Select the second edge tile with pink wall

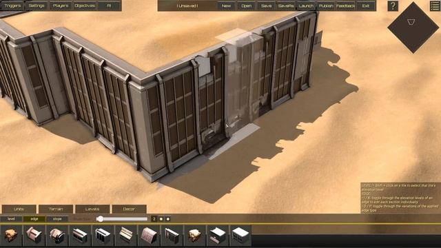pyautogui.click(x=34, y=236)
